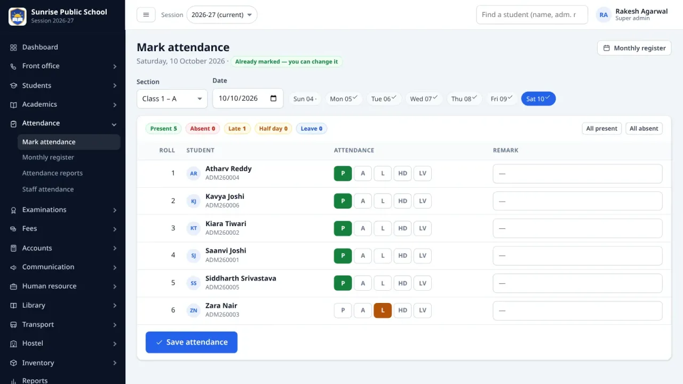Toggle the hamburger sidebar menu button

click(x=146, y=15)
